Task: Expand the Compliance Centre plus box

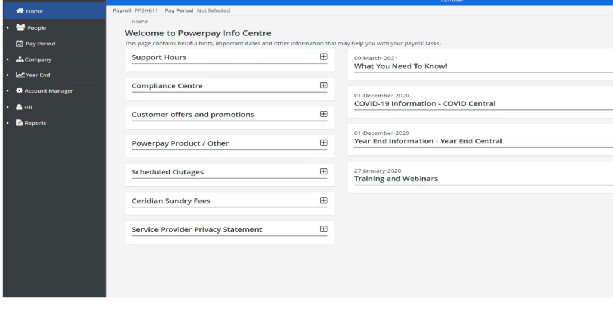Action: click(x=323, y=85)
